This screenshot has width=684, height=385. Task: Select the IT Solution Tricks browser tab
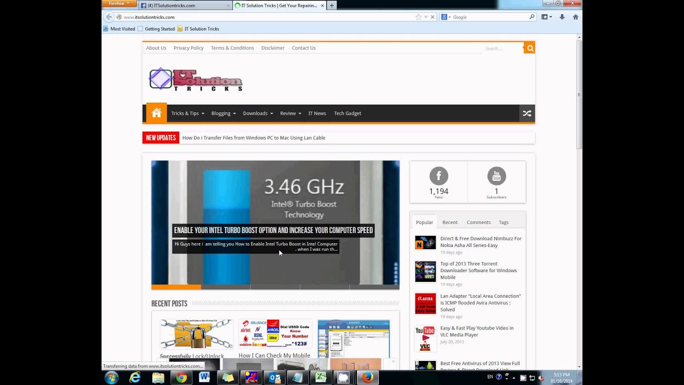point(279,5)
